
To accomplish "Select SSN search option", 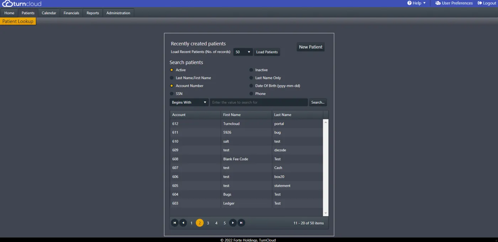I will coord(172,94).
